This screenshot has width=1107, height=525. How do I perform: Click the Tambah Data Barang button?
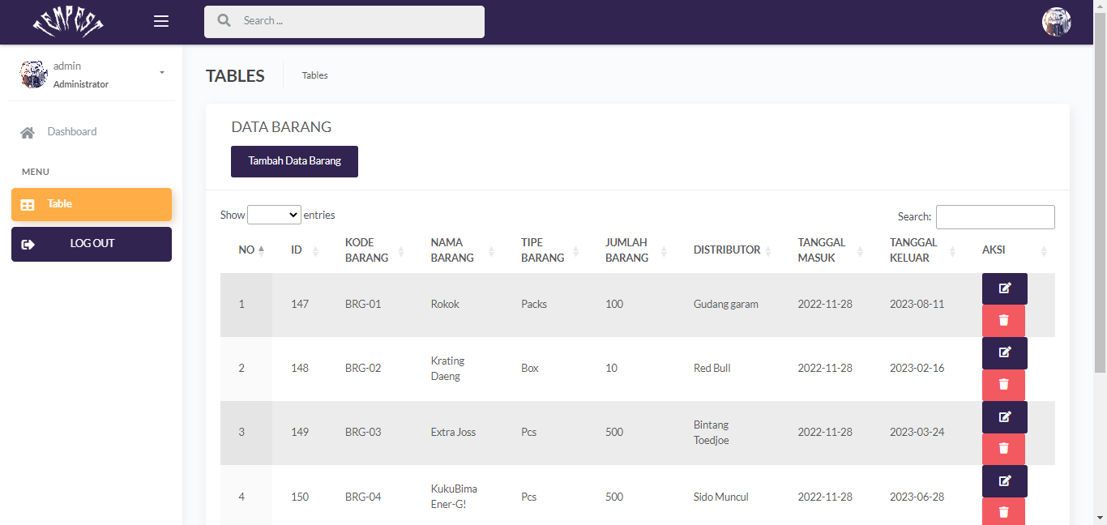coord(294,161)
